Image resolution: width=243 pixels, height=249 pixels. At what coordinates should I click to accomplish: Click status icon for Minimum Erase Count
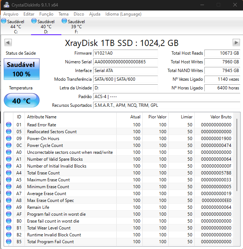click(x=9, y=187)
